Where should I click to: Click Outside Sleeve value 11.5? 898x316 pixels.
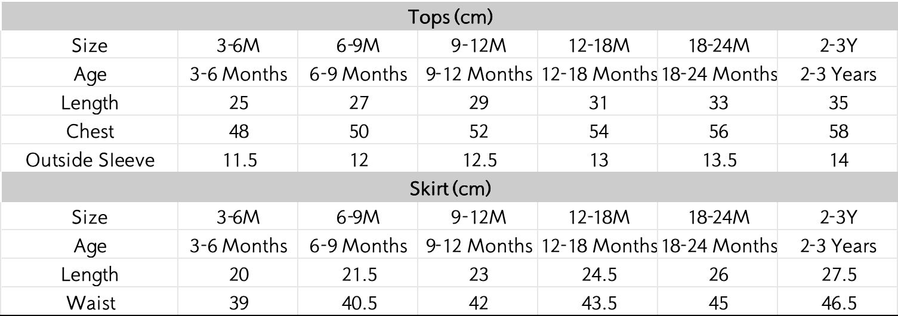(238, 160)
